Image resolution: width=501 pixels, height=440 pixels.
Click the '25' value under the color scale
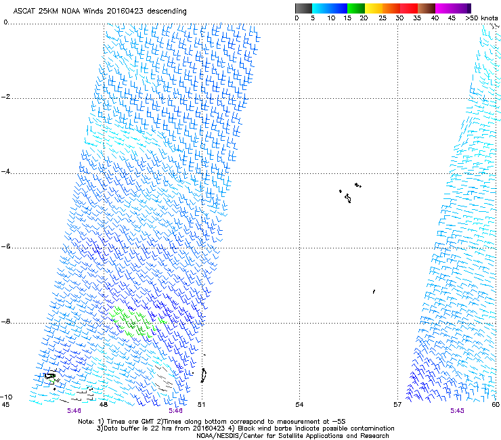click(x=383, y=18)
